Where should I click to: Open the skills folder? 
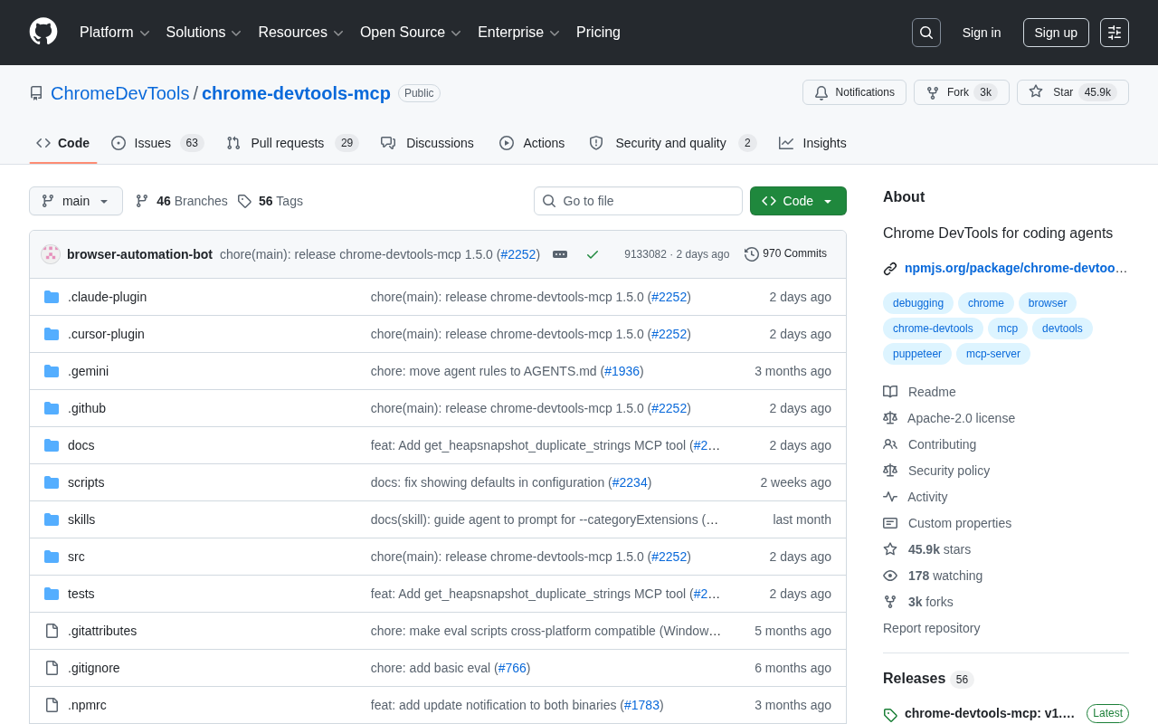tap(81, 519)
